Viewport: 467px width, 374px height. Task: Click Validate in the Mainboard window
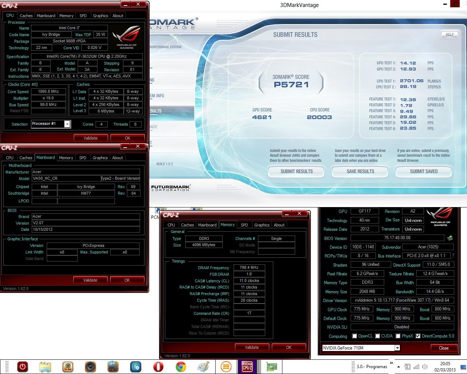(90, 280)
